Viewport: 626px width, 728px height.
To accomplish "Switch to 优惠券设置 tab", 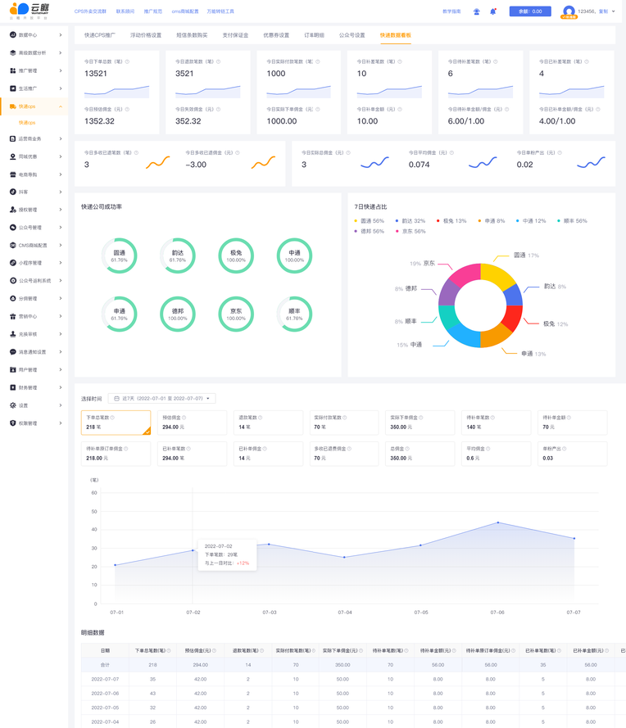I will pyautogui.click(x=276, y=35).
